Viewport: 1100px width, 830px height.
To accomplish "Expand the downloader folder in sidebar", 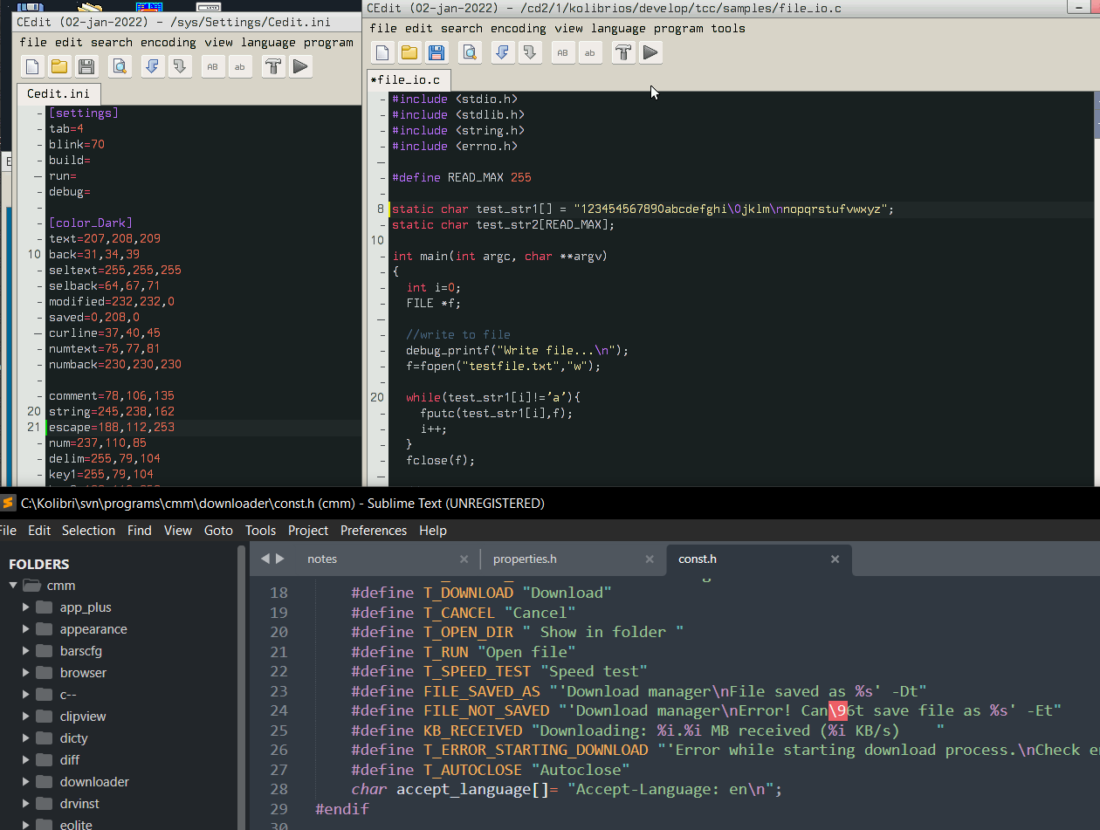I will pos(26,782).
